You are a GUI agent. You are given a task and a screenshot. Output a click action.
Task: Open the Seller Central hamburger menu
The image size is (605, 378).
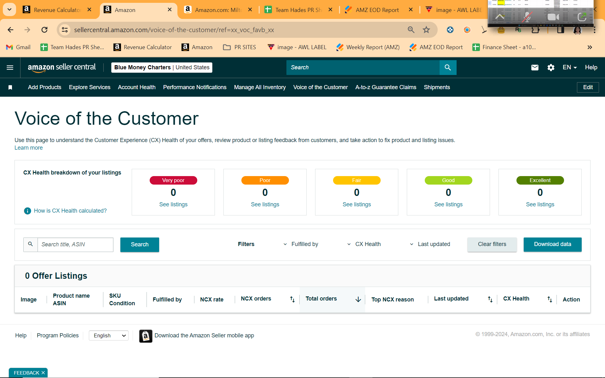click(x=10, y=67)
